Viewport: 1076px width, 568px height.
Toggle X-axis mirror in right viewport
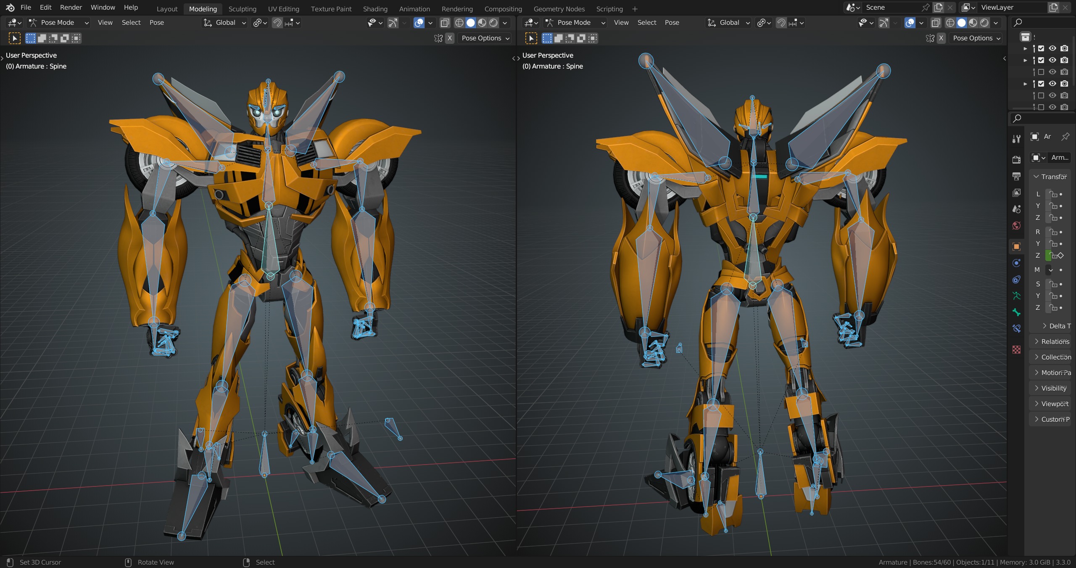[x=941, y=38]
